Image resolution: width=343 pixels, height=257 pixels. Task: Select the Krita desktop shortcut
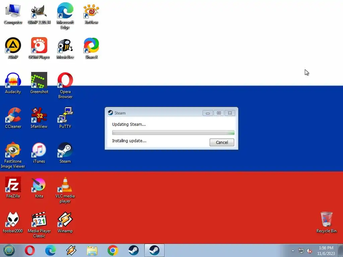click(x=39, y=187)
